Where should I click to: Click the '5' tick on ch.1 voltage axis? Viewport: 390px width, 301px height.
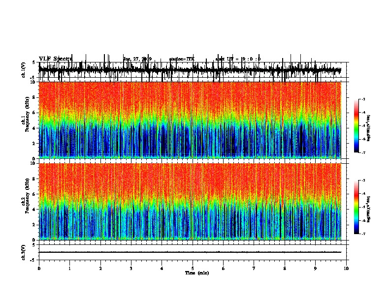click(x=34, y=62)
